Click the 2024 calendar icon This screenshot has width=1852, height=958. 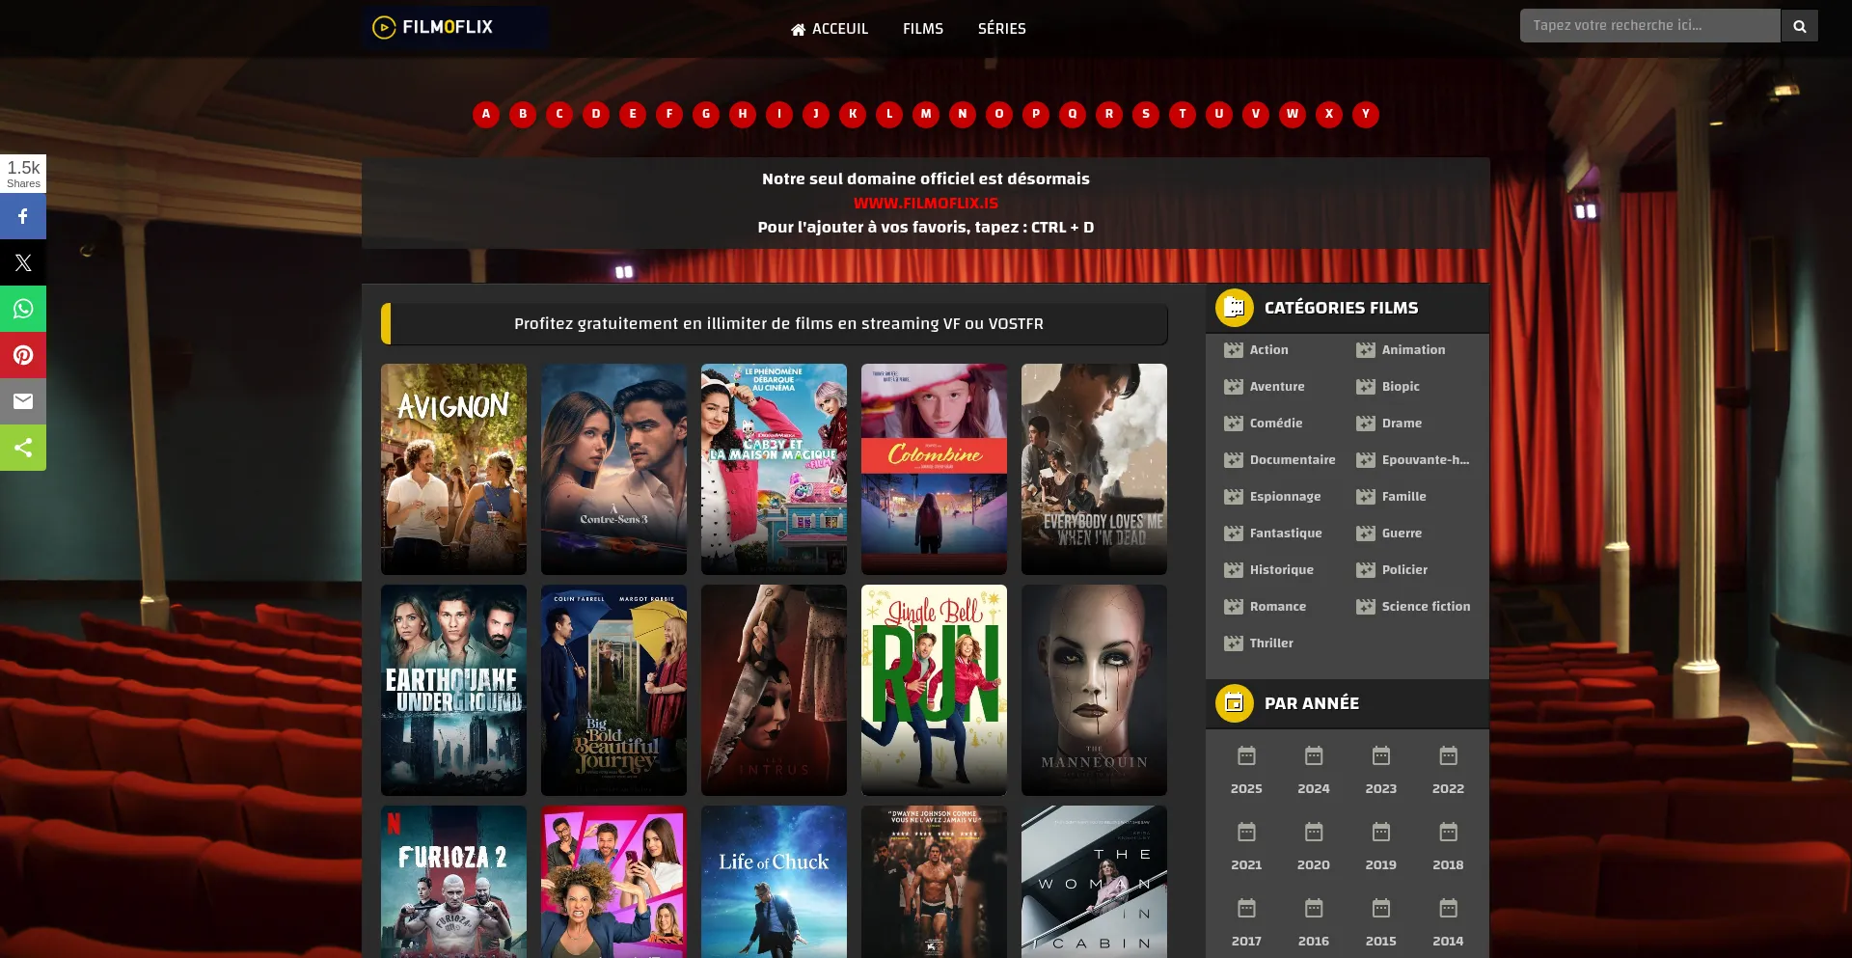point(1314,755)
